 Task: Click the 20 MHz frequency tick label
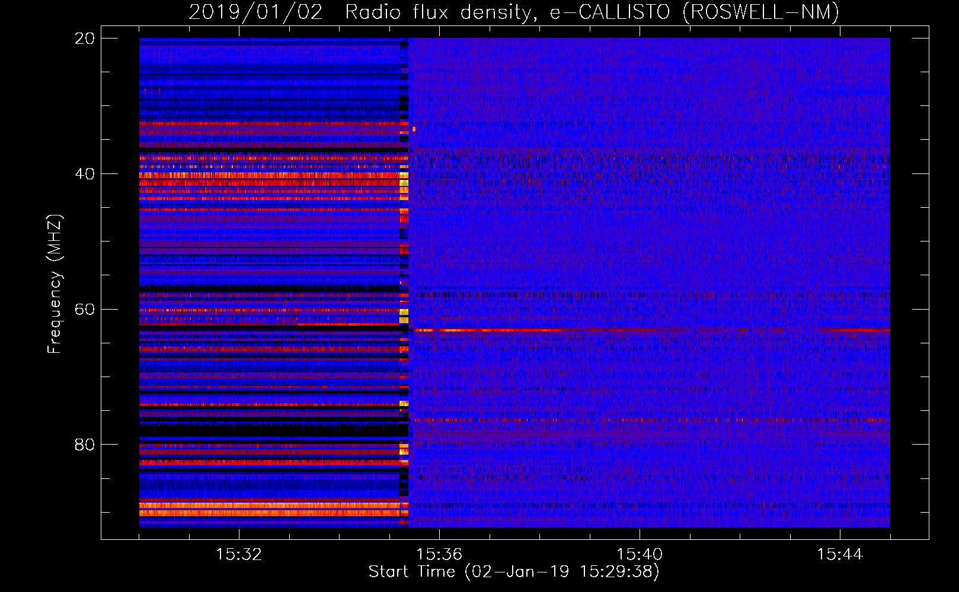click(x=84, y=38)
